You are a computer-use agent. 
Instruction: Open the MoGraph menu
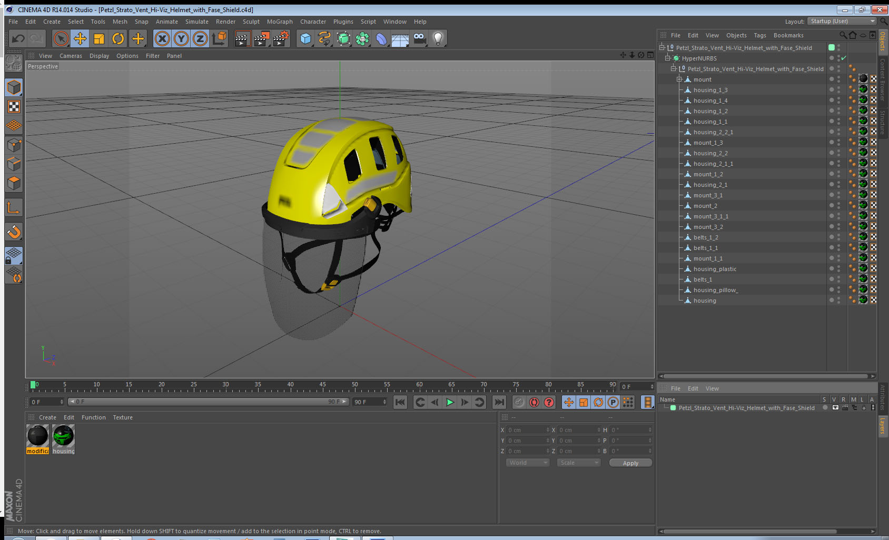(280, 22)
